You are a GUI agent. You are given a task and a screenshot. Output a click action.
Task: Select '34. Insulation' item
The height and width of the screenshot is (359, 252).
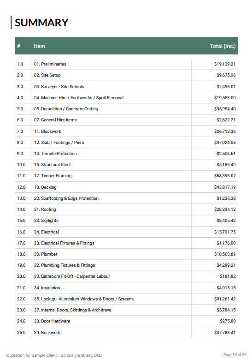pyautogui.click(x=47, y=288)
